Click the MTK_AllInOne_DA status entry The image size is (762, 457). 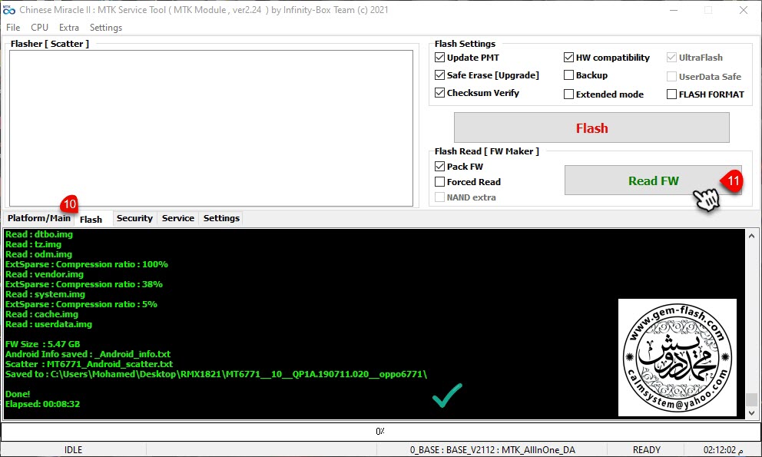(x=492, y=450)
